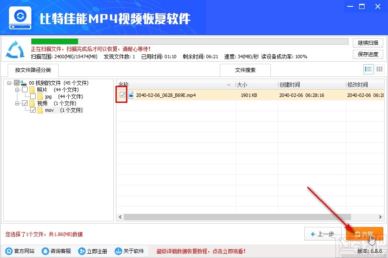Minimize the window
The height and width of the screenshot is (258, 388).
(350, 6)
